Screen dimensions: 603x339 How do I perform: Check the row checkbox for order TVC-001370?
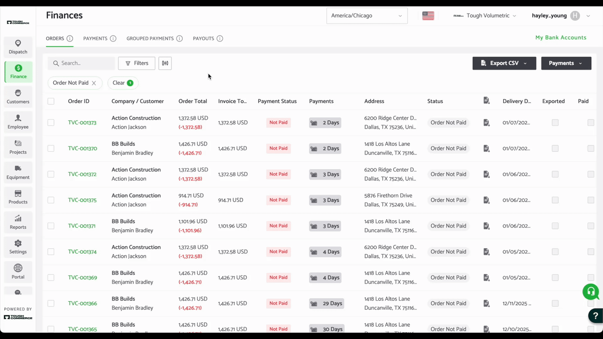(x=50, y=148)
